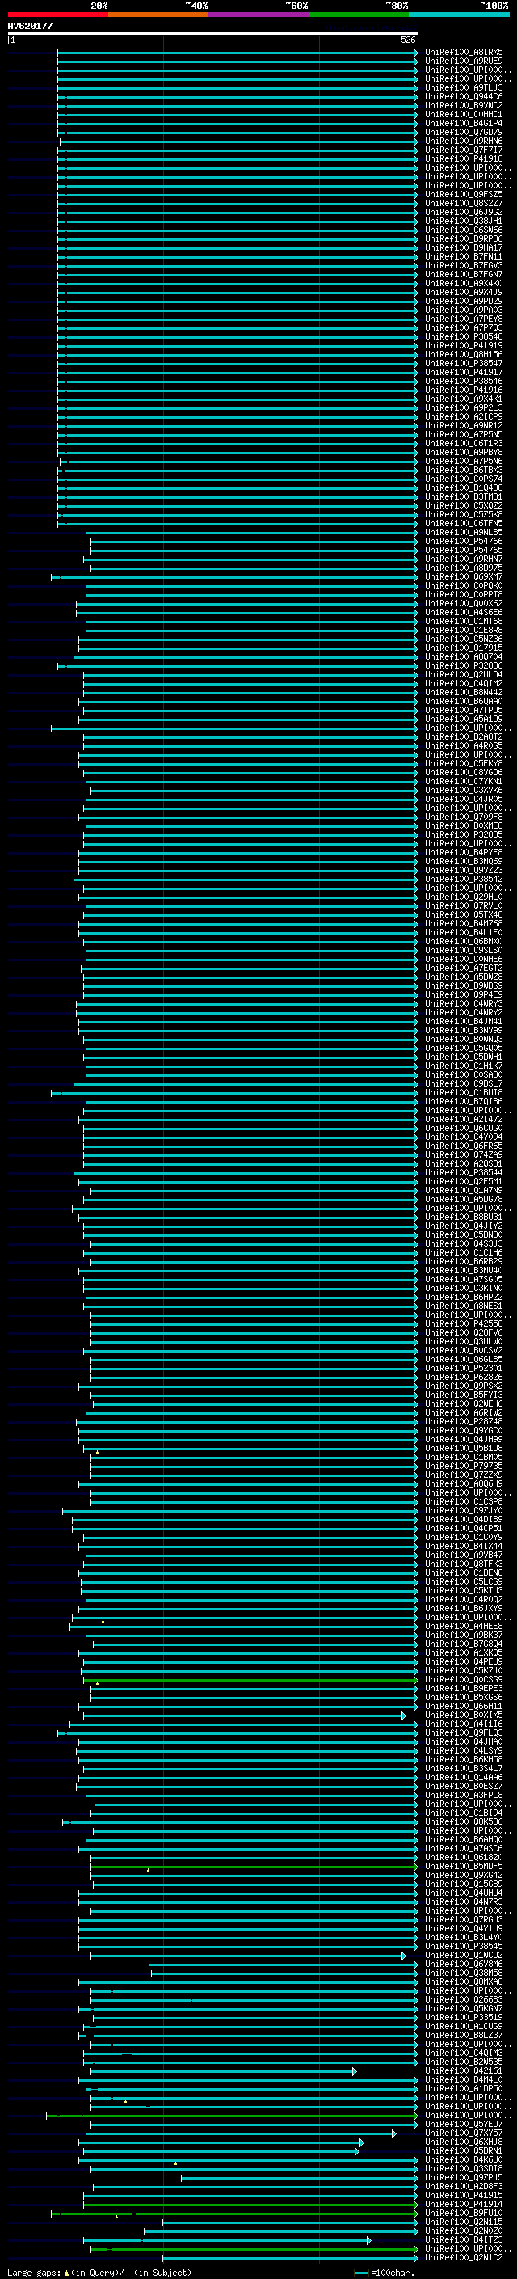This screenshot has height=2279, width=517.
Task: Open hit UniRef100_P54765
Action: pyautogui.click(x=464, y=551)
